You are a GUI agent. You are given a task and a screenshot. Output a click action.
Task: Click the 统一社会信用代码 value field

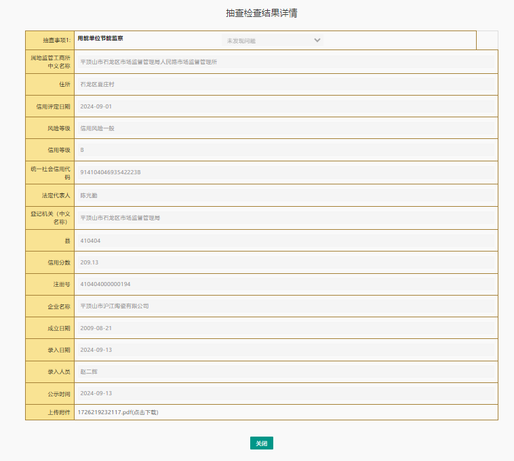[x=285, y=173]
